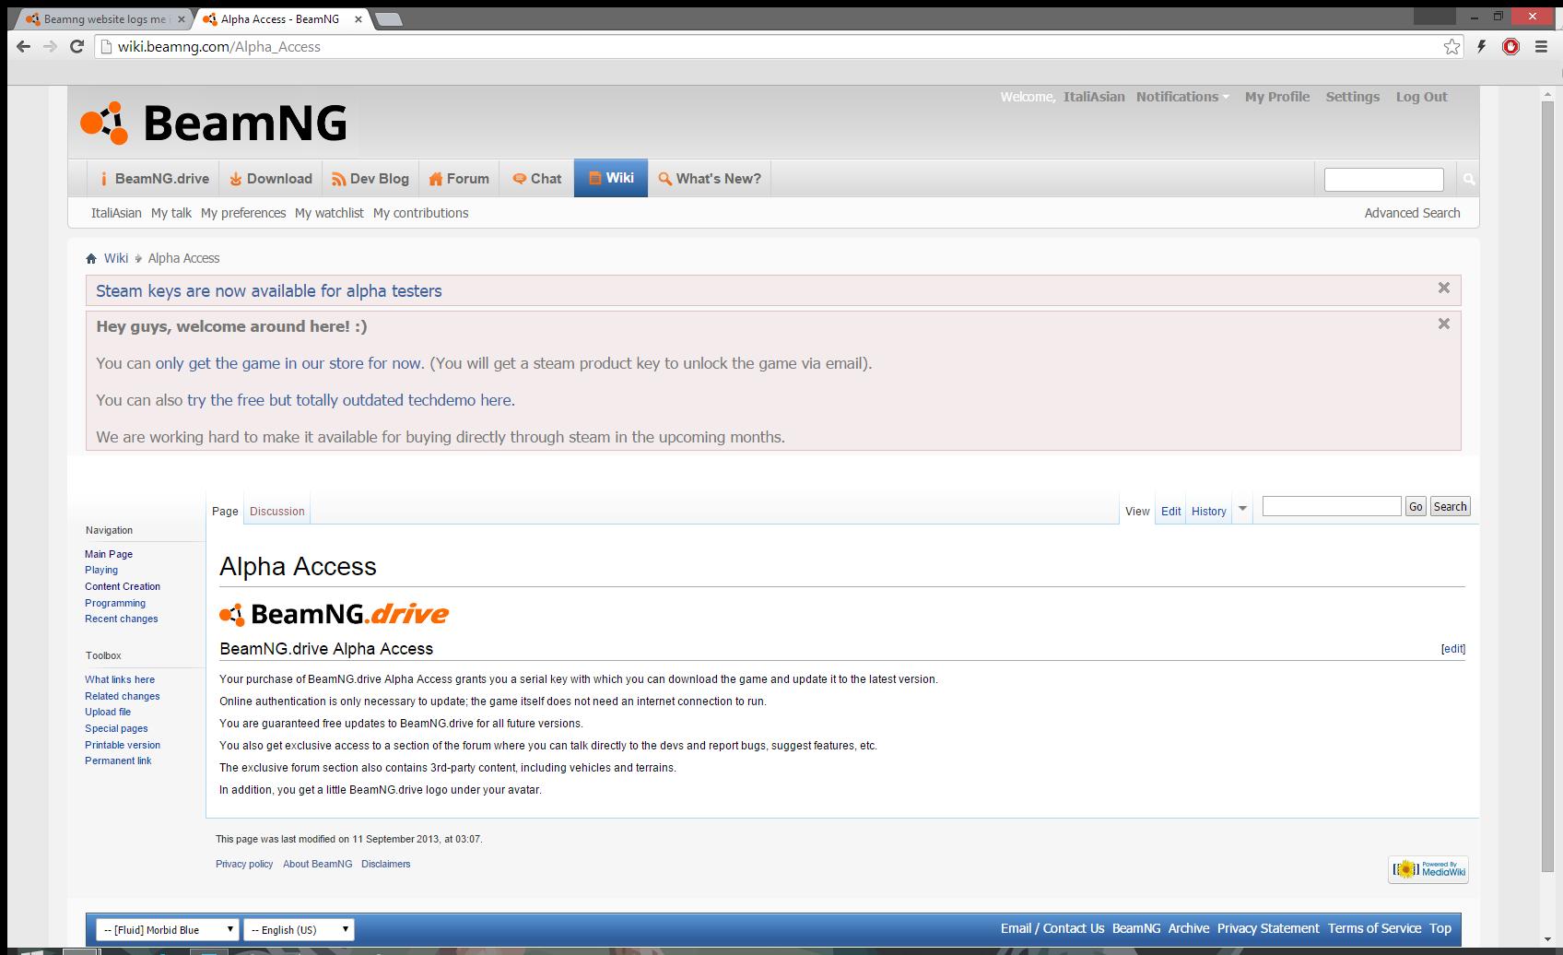Open the more-actions arrow next to History

pos(1242,509)
